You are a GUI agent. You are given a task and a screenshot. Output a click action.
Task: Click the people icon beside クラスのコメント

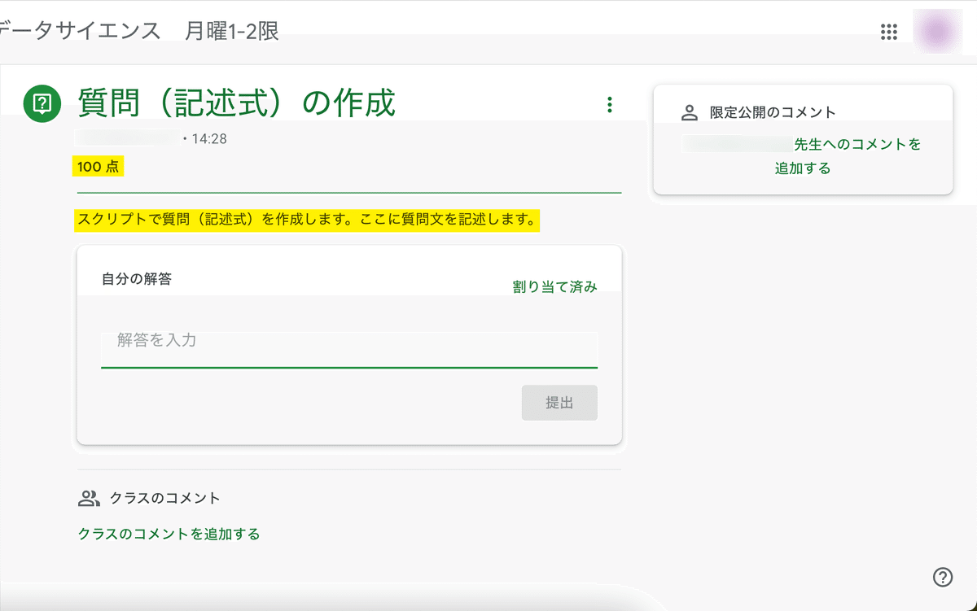point(89,498)
